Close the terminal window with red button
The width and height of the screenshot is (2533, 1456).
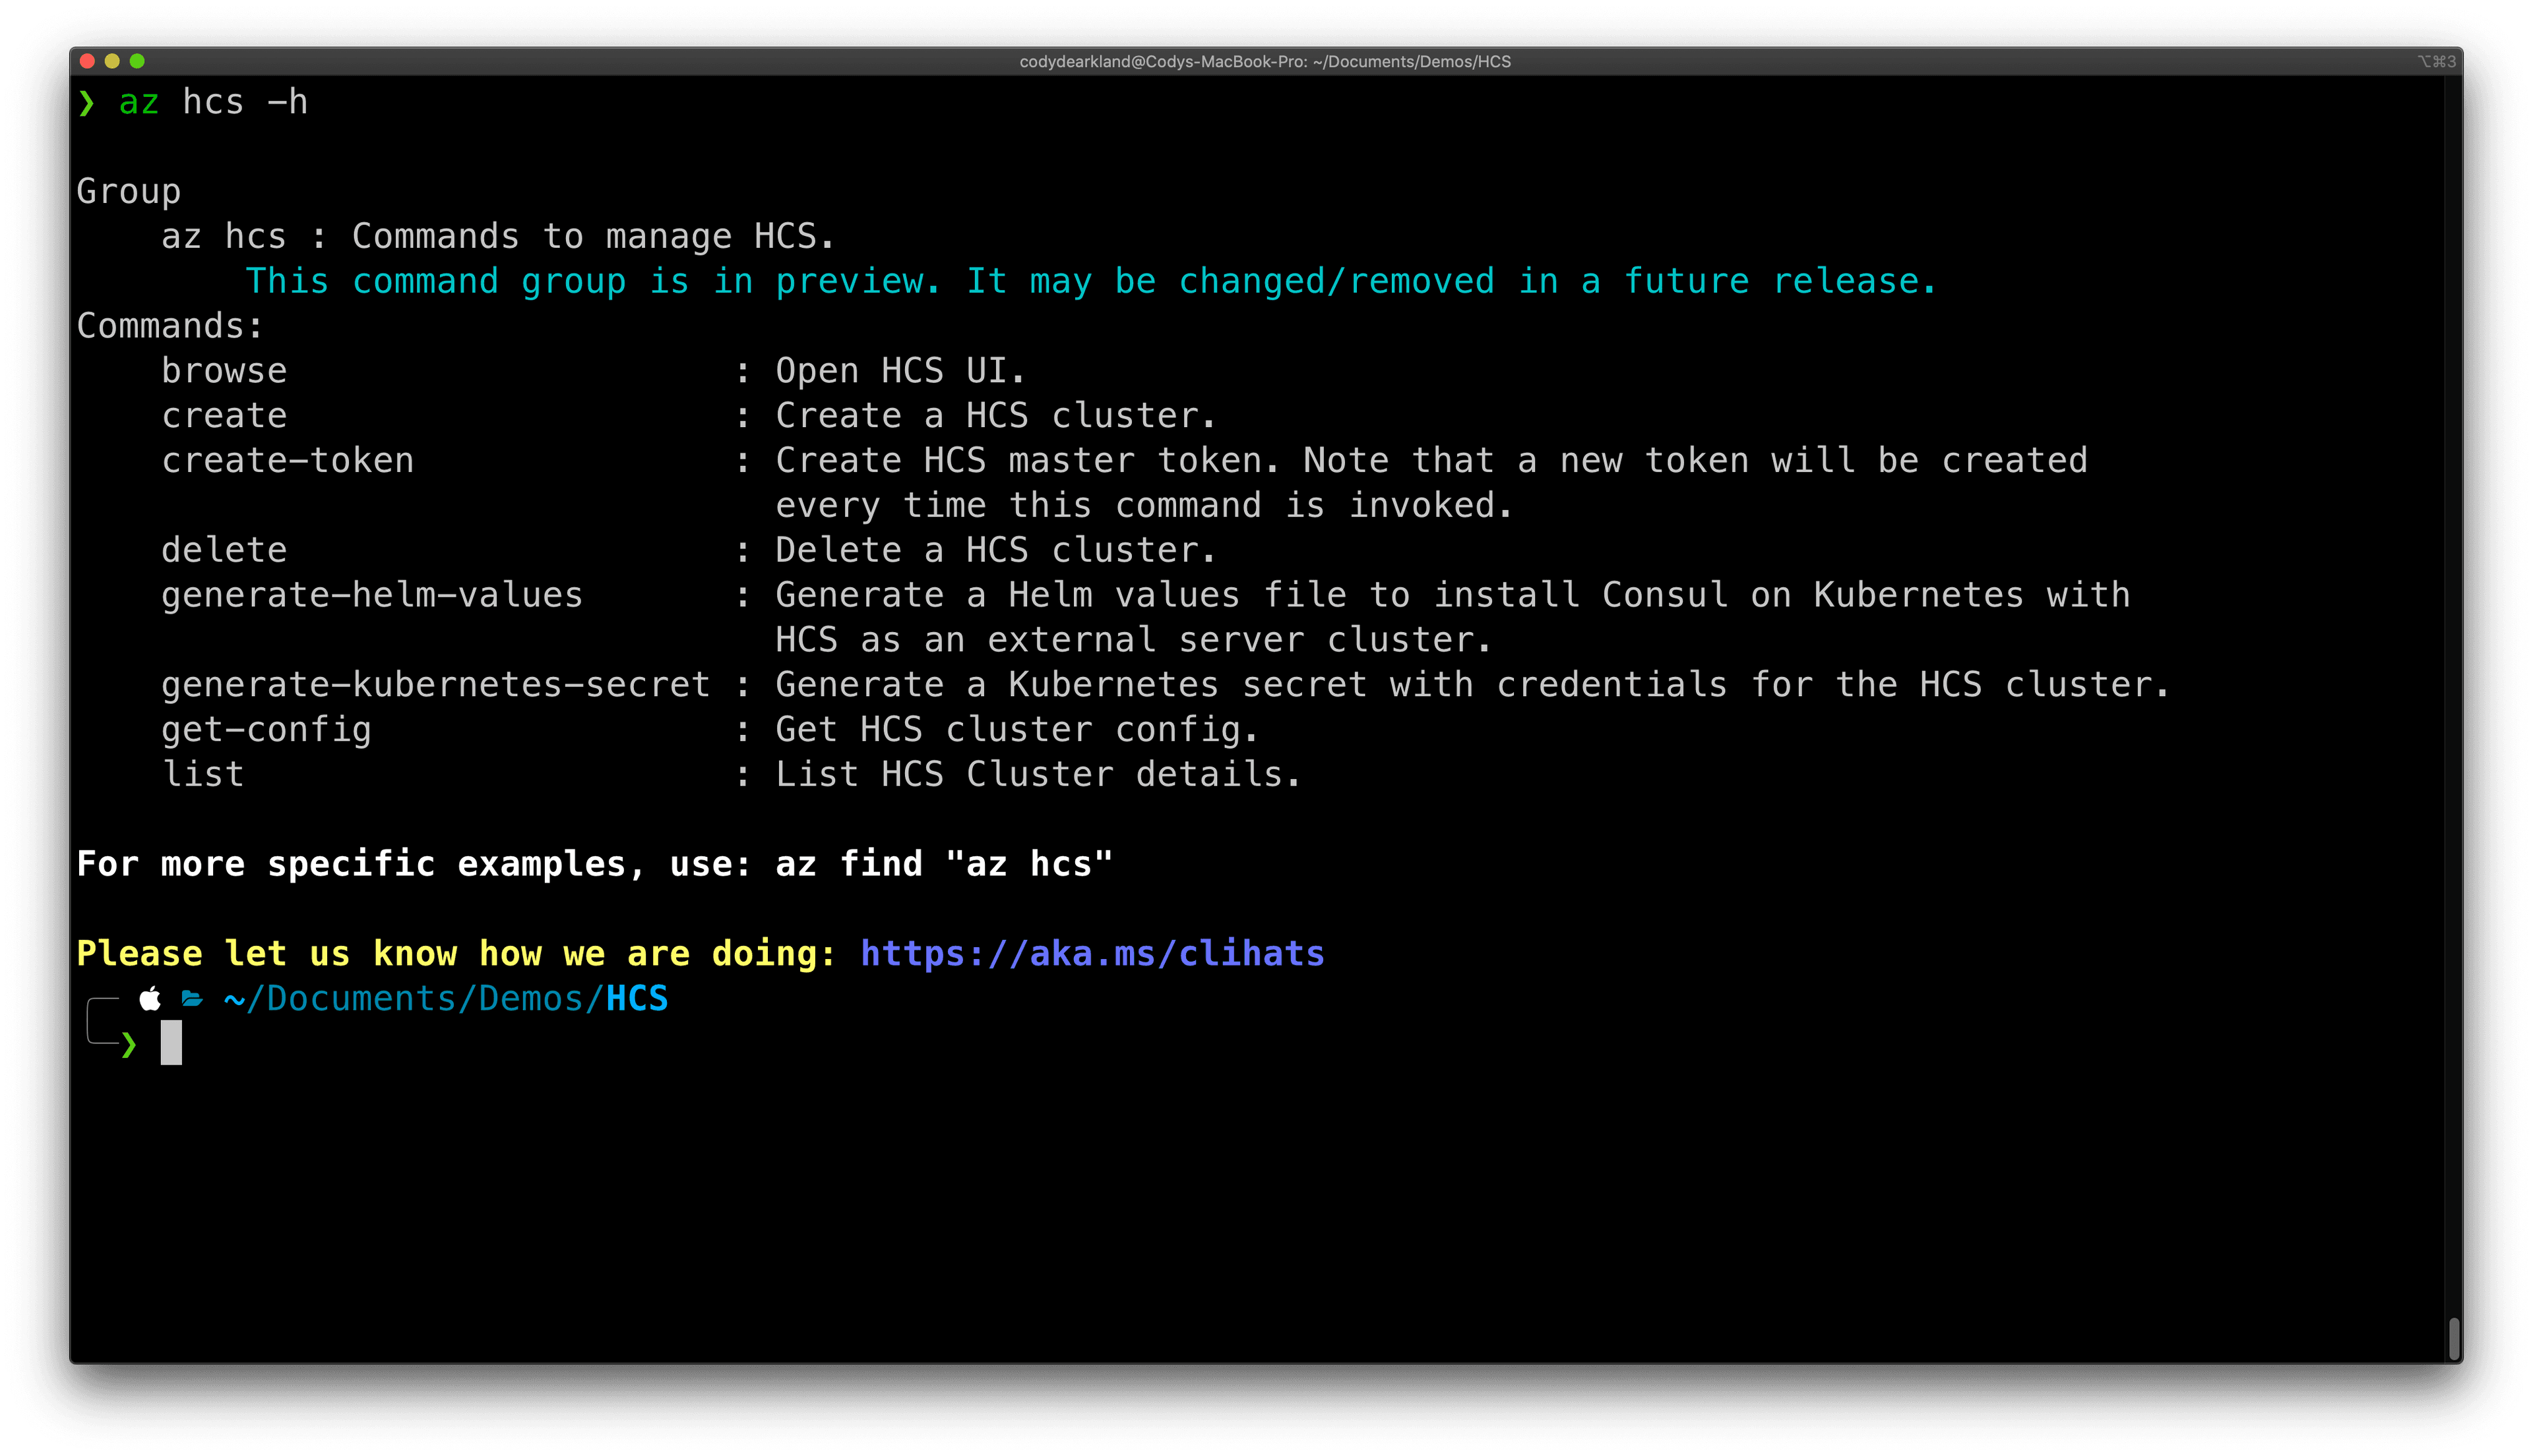[87, 61]
